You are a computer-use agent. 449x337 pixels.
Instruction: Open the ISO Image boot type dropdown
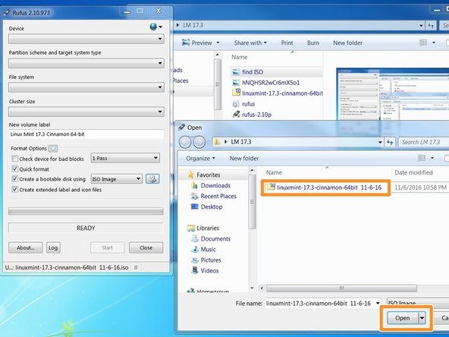(116, 179)
